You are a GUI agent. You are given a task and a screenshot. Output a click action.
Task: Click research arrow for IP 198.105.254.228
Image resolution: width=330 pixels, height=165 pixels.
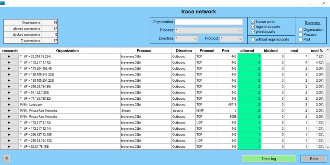[x=9, y=81]
